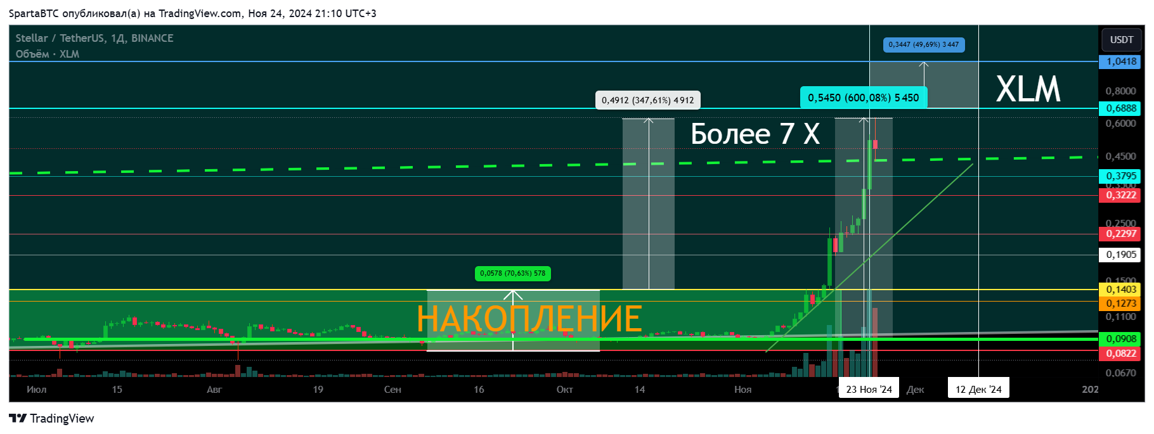Click the 0,1273 orange price label
This screenshot has height=434, width=1154.
pos(1119,303)
